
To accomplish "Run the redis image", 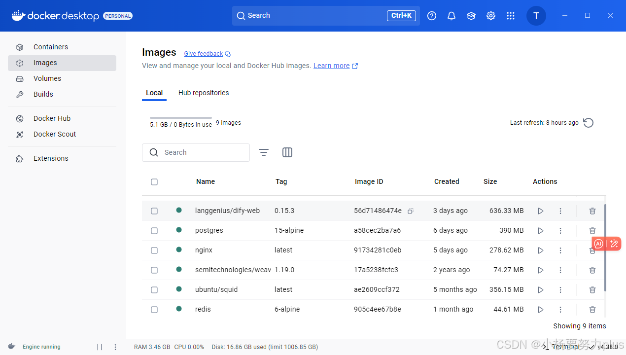I will coord(541,310).
